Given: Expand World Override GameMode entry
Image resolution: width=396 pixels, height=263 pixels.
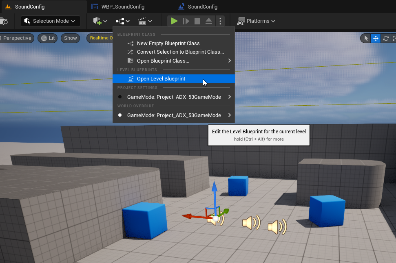Looking at the screenshot, I should (x=173, y=115).
